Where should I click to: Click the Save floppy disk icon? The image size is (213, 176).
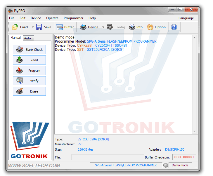(39, 27)
